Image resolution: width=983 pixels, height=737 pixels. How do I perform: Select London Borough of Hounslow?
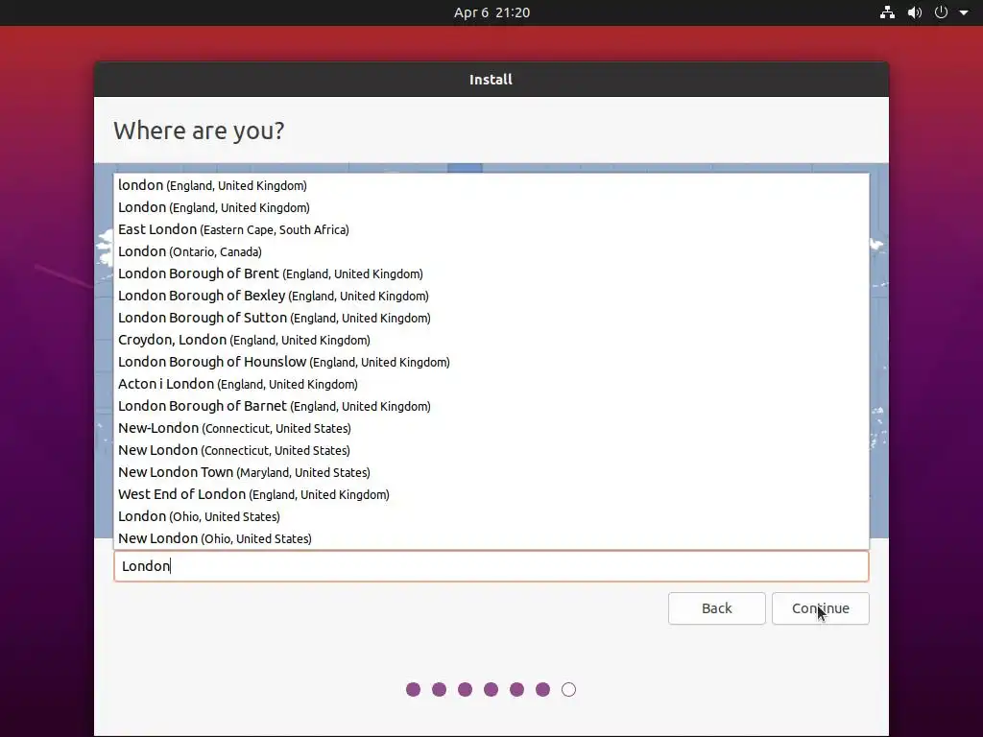[491, 362]
